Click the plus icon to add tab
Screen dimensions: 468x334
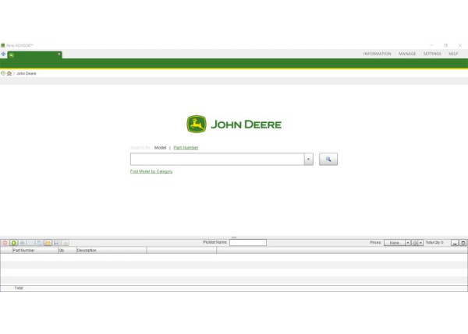[3, 54]
